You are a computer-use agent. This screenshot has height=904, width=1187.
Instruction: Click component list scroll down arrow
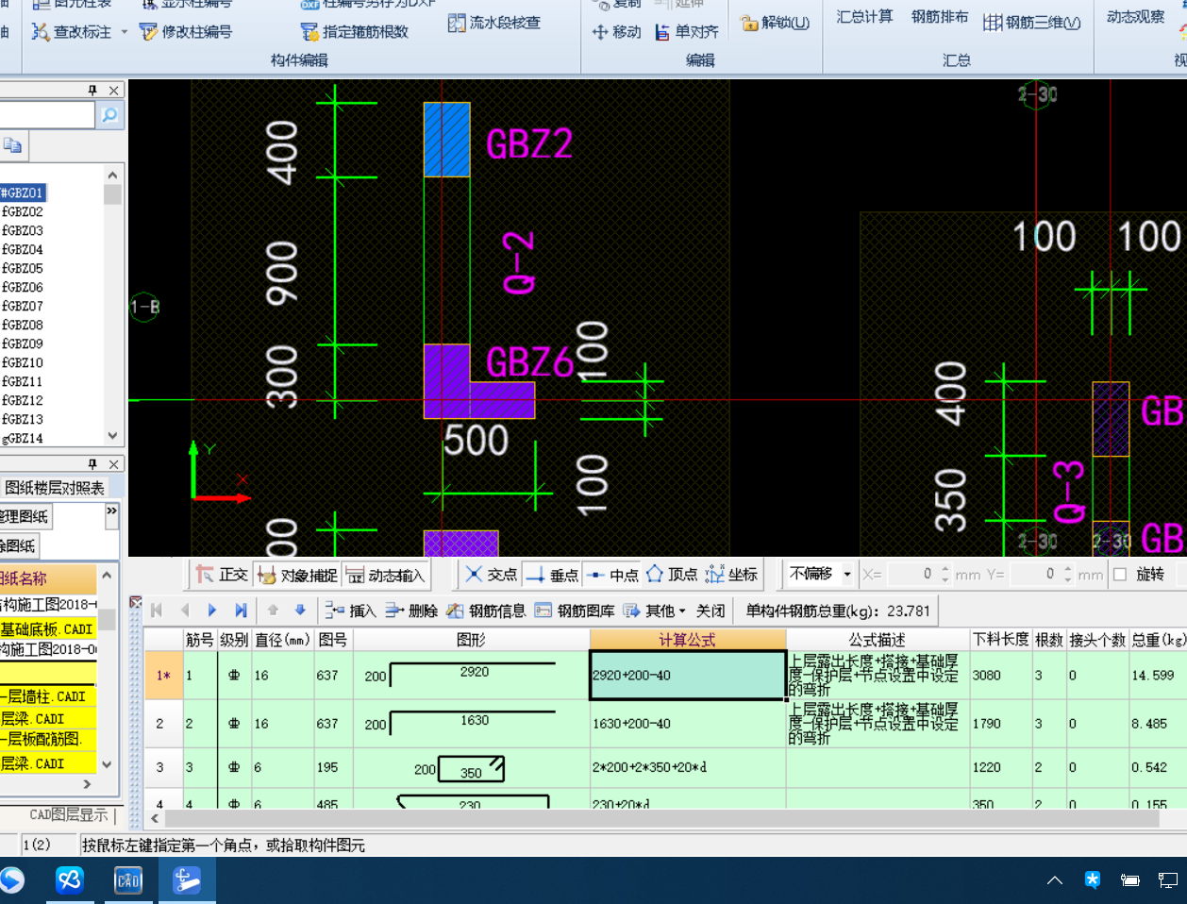112,436
